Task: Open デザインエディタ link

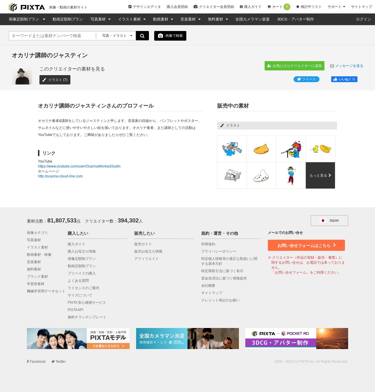Action: (145, 7)
